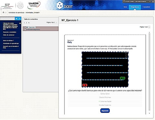This screenshot has height=120, width=155.
Task: Click the refresh icon above the course menu
Action: coord(20,18)
